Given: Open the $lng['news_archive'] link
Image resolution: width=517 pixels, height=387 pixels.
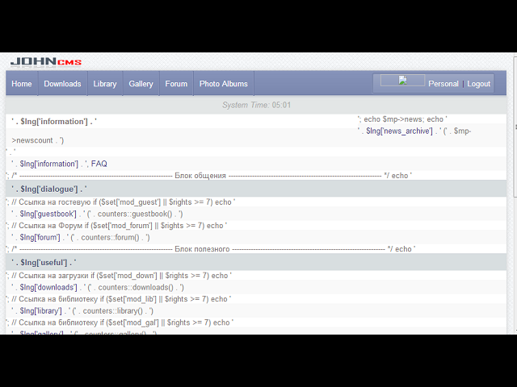Looking at the screenshot, I should tap(399, 131).
